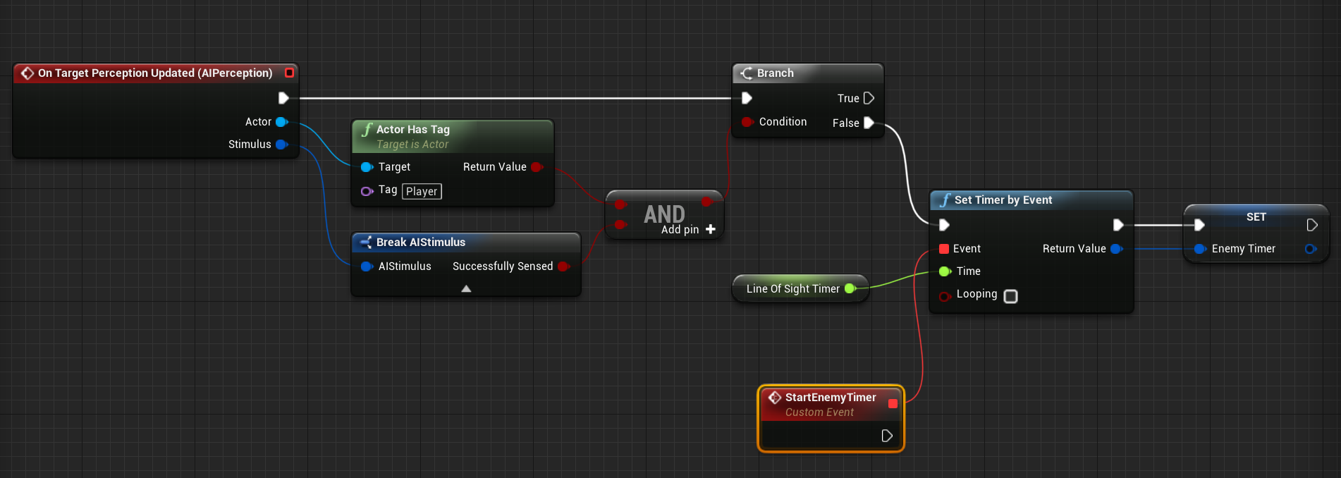Select the Break AIStimulus node title
The width and height of the screenshot is (1341, 478).
tap(421, 243)
